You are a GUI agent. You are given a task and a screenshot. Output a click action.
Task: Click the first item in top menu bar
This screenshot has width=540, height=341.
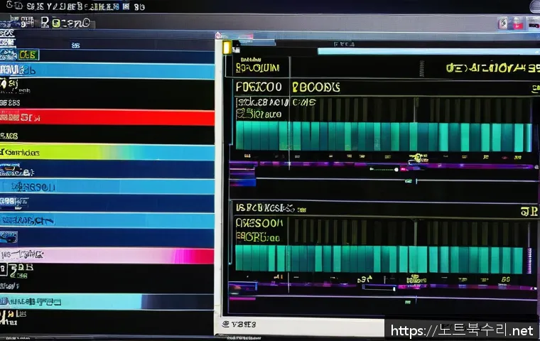pyautogui.click(x=9, y=6)
